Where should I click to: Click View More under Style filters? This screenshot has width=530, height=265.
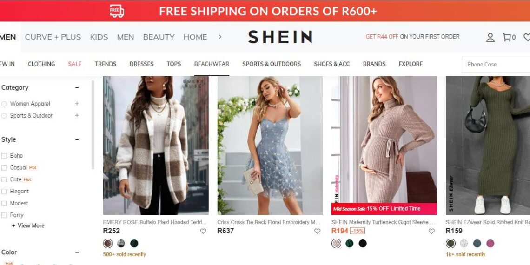tap(28, 225)
